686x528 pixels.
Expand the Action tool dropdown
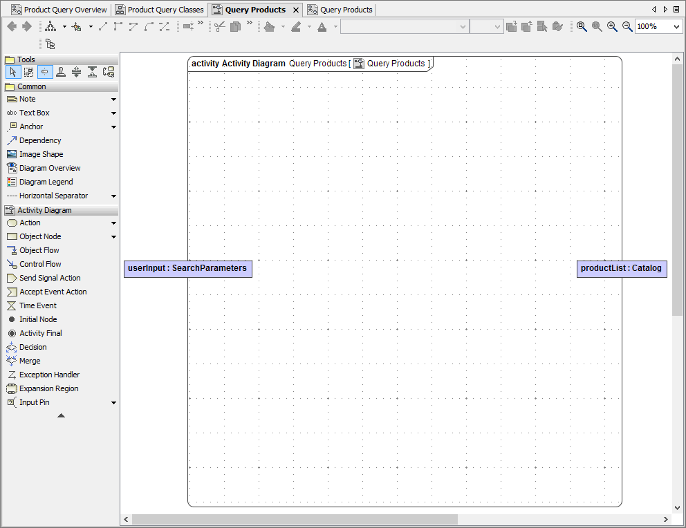pyautogui.click(x=113, y=223)
